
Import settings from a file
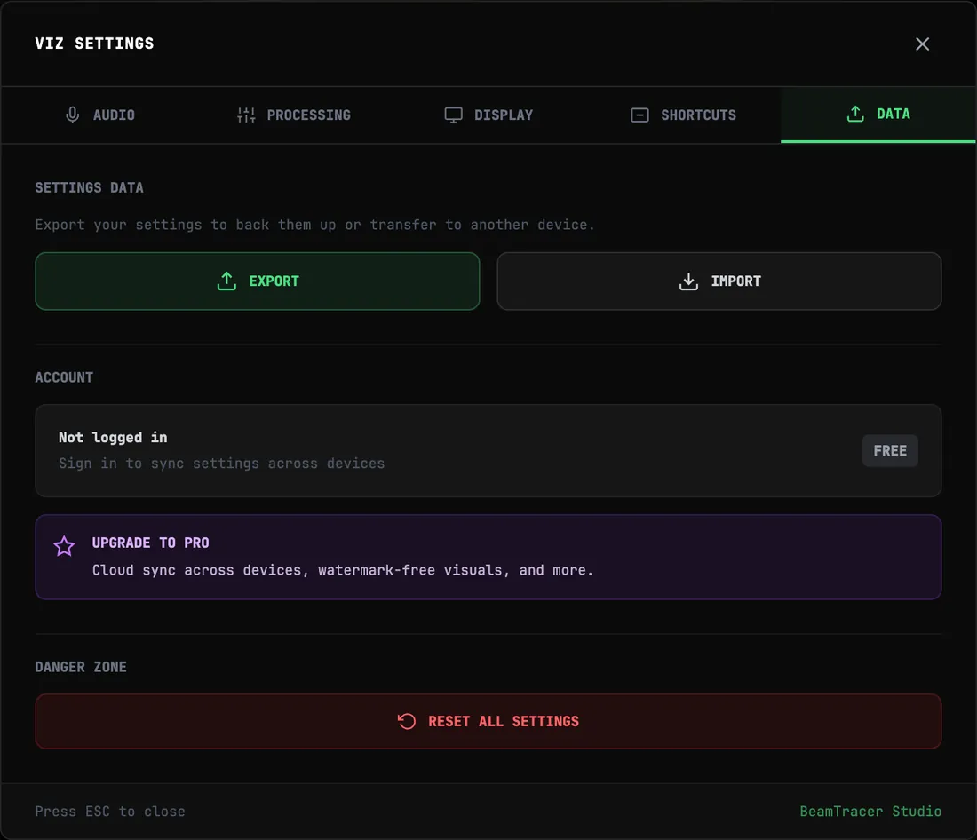click(719, 281)
